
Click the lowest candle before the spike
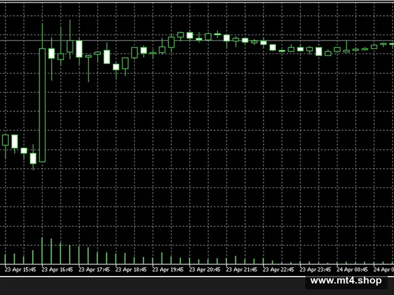coord(33,158)
